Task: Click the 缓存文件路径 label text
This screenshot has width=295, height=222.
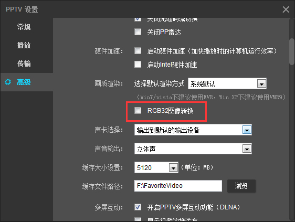Action: (102, 186)
